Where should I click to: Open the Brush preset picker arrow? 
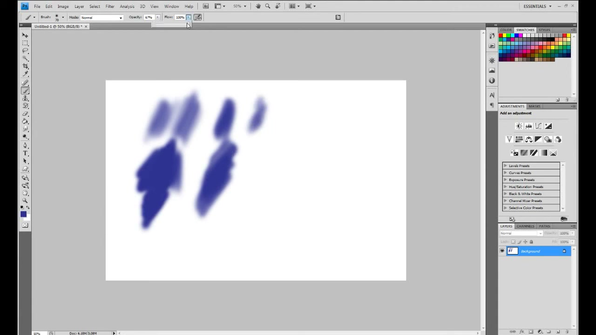point(63,17)
